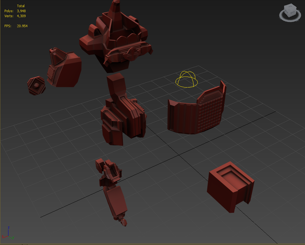This screenshot has width=305, height=245.
Task: Click the Total statistics heading
Action: pyautogui.click(x=21, y=6)
